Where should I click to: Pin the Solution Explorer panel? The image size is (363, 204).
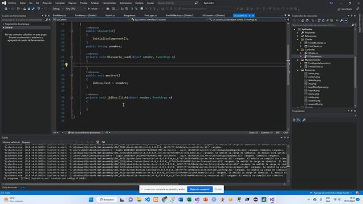tap(352, 16)
